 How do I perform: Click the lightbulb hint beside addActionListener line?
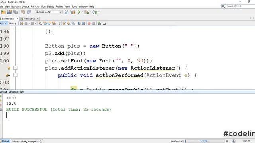click(x=9, y=68)
